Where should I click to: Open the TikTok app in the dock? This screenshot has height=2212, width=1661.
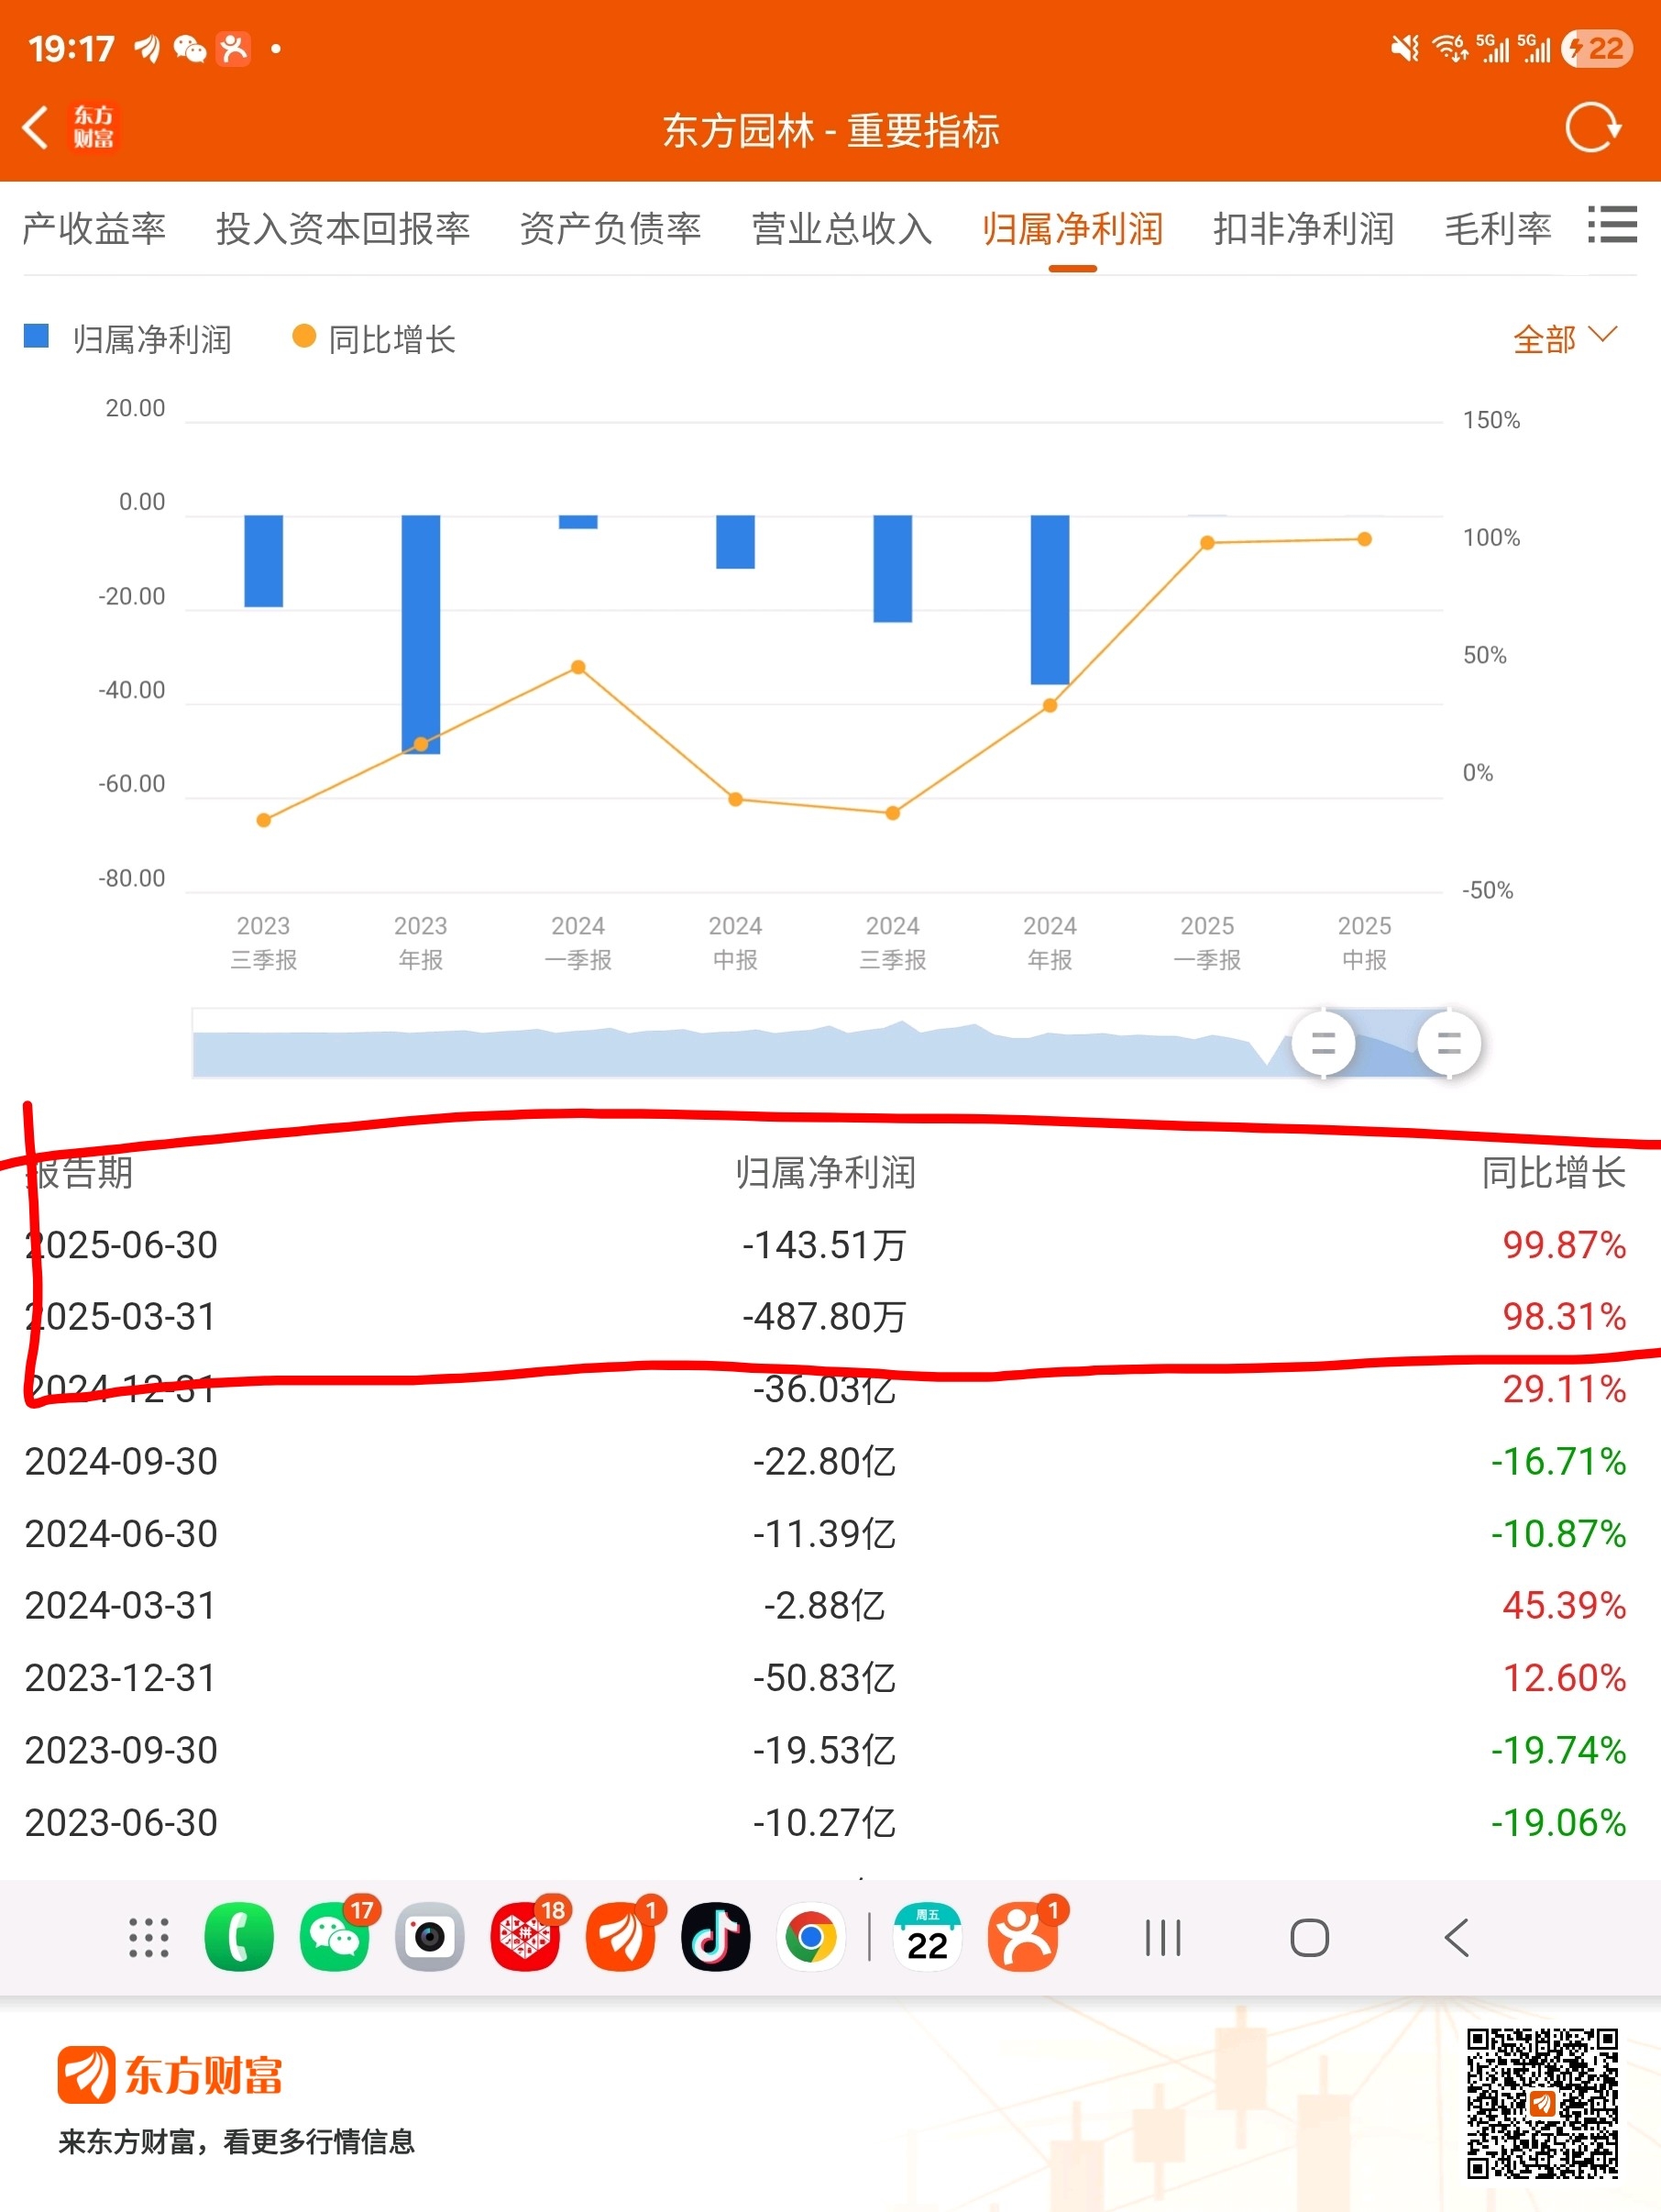716,1938
